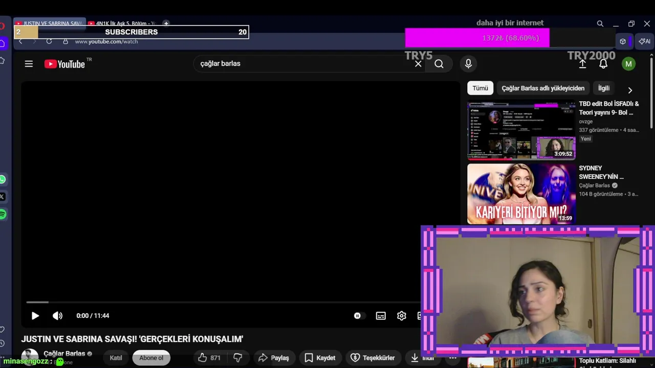Image resolution: width=655 pixels, height=368 pixels.
Task: Click the Abone ol subscribe button
Action: click(x=151, y=358)
